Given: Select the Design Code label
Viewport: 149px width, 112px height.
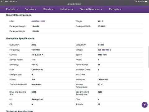Looking at the screenshot, I should coord(16,75).
